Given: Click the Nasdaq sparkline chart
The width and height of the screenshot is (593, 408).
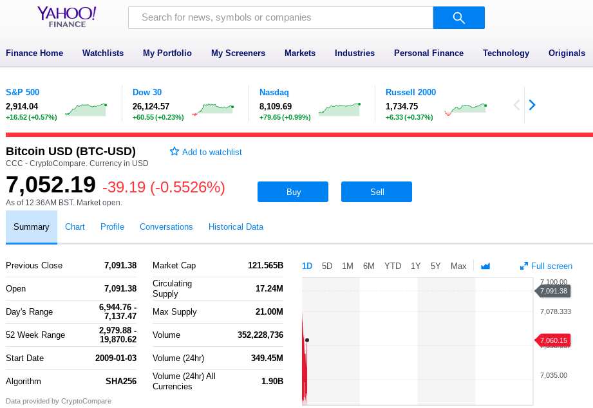Looking at the screenshot, I should point(339,109).
